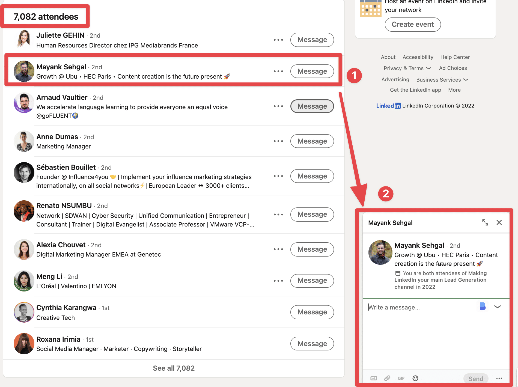The height and width of the screenshot is (387, 518).
Task: Close the Mayank Sehgal chat window
Action: pyautogui.click(x=499, y=222)
